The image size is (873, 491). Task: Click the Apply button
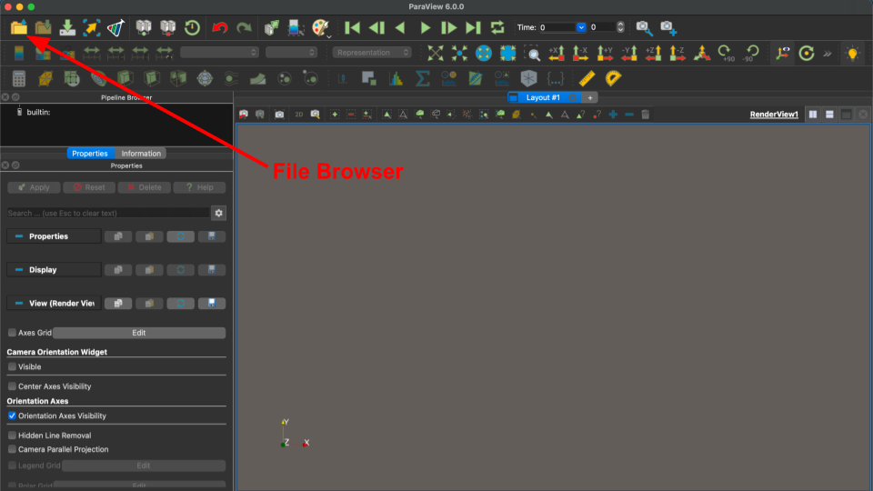tap(34, 187)
